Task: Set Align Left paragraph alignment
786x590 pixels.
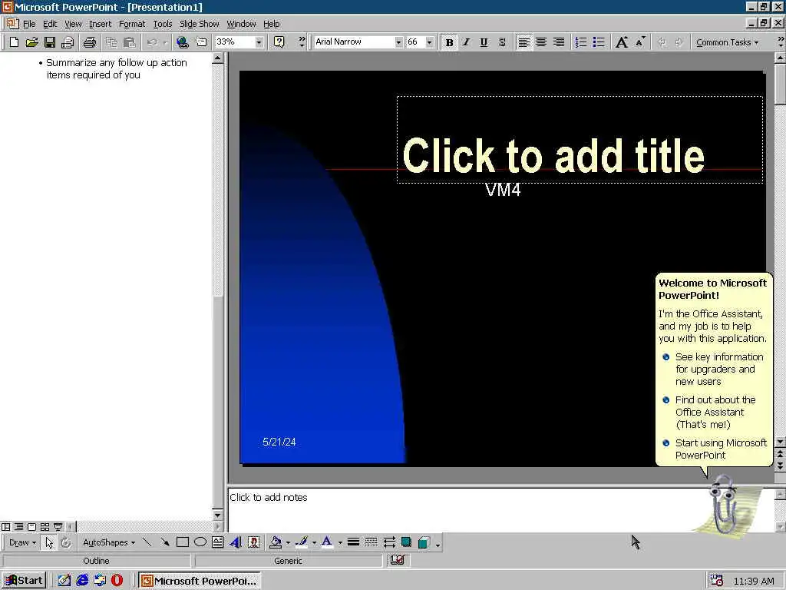Action: pos(523,43)
